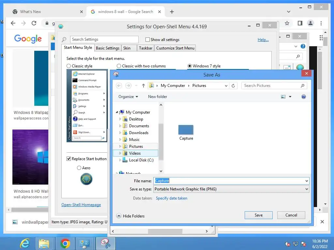The image size is (334, 250).
Task: Open Chrome three-dot menu
Action: 321,23
